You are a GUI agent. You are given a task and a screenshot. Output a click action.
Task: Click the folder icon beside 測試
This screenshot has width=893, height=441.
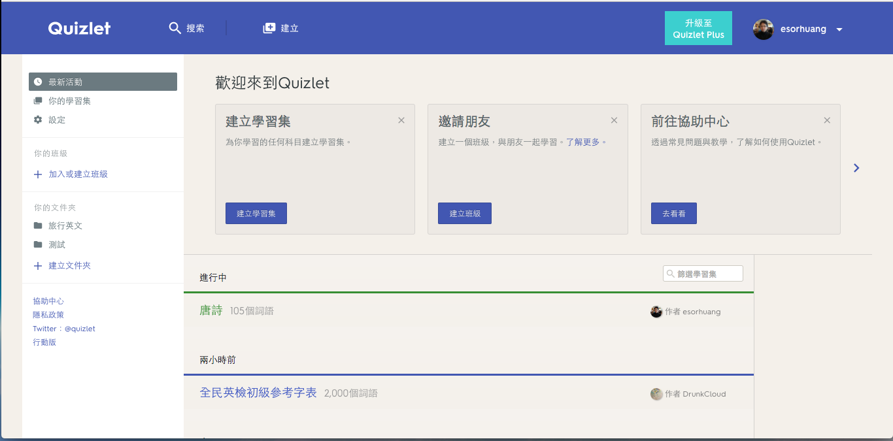coord(38,244)
